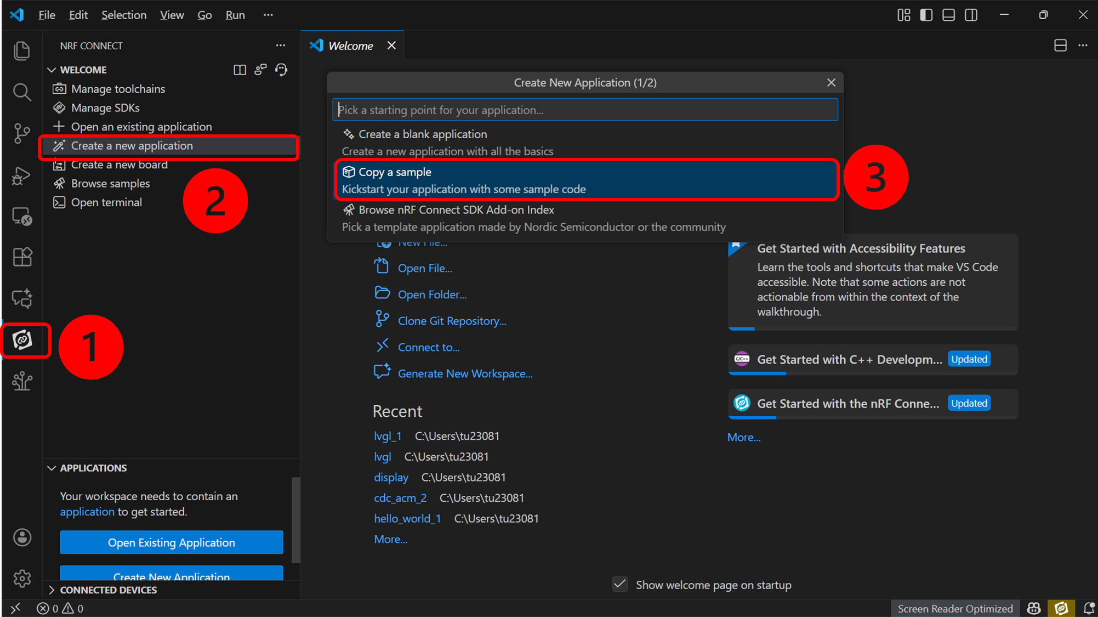
Task: Open the Selection menu
Action: pos(123,15)
